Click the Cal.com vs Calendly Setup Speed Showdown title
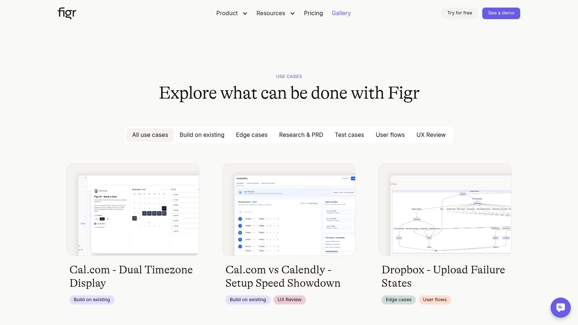The width and height of the screenshot is (578, 325). [x=283, y=276]
